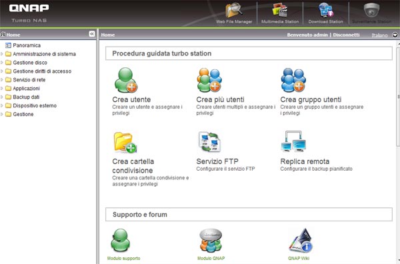Open the language dropdown arrow
The image size is (400, 264).
coord(395,35)
